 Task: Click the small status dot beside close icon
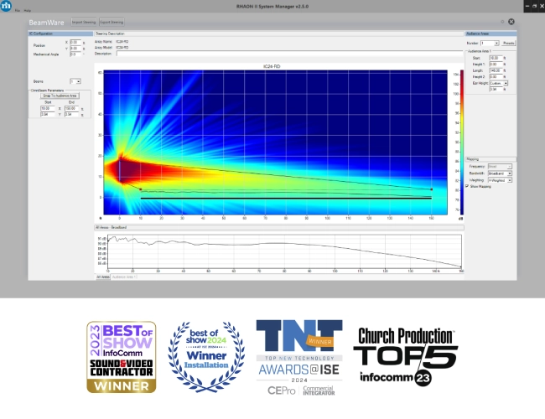click(x=502, y=21)
